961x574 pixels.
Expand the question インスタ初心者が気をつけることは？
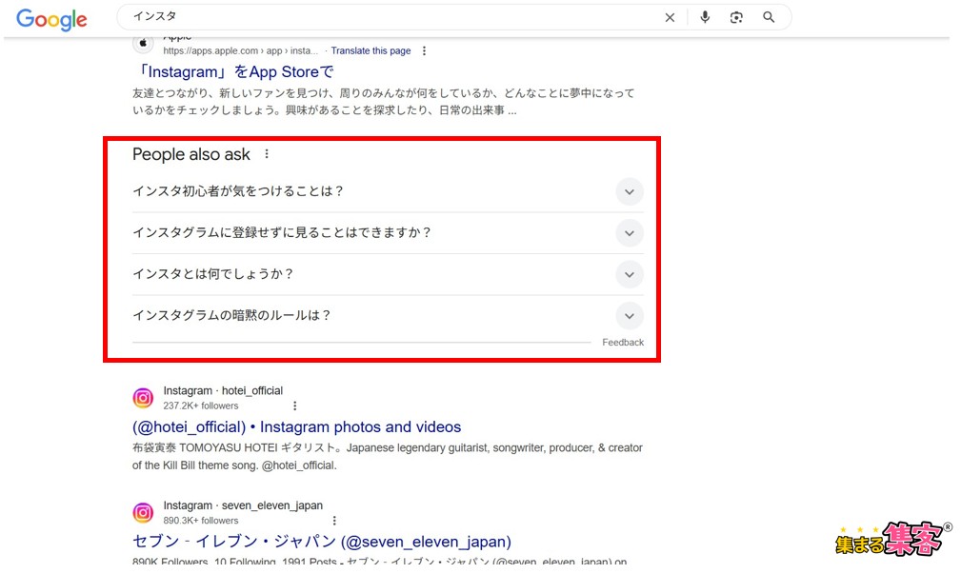point(388,191)
